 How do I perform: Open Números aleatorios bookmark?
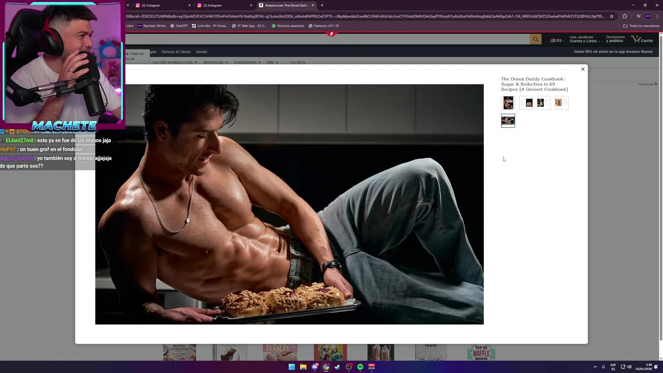click(288, 26)
